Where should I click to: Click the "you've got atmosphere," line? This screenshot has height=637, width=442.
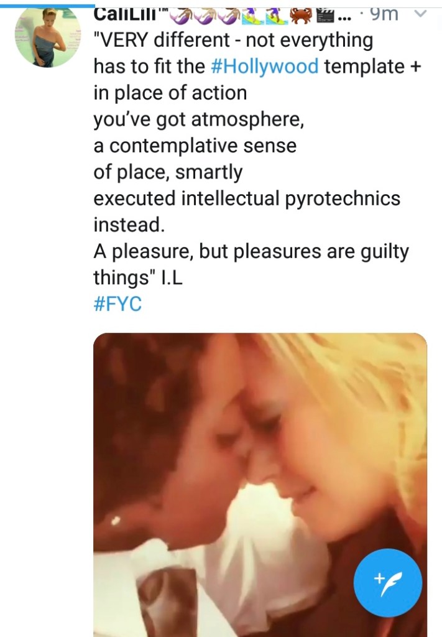point(198,119)
